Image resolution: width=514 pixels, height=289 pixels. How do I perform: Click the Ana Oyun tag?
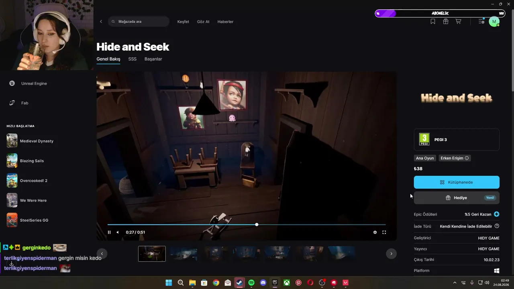(x=425, y=158)
